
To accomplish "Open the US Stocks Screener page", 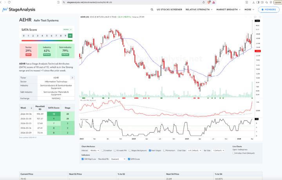I will 170,9.
